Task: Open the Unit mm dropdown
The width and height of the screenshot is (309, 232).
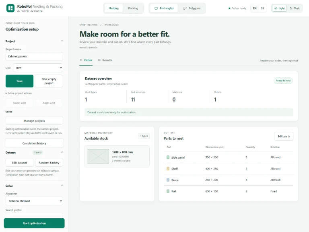Action: tap(38, 68)
